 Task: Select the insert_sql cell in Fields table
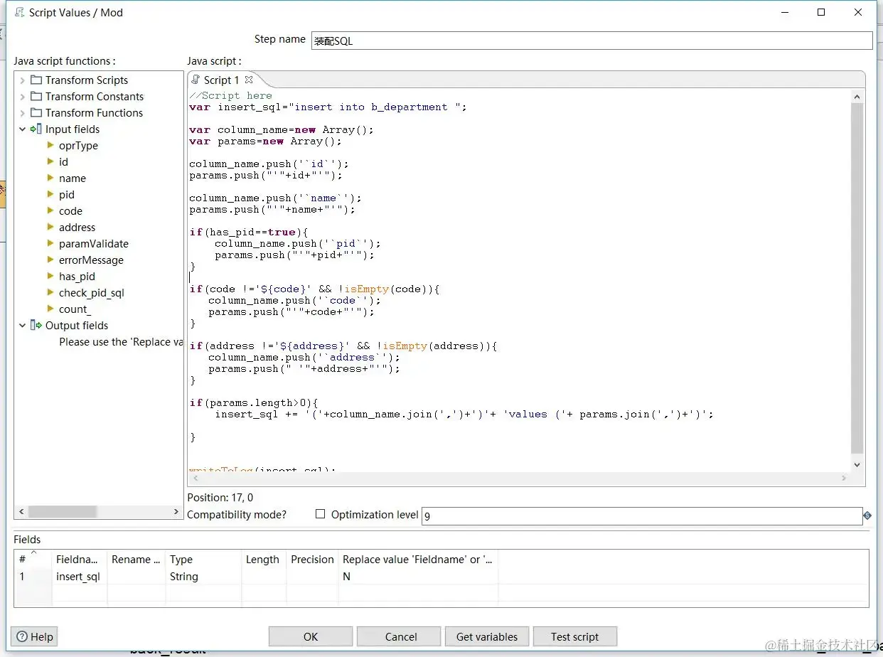click(79, 577)
